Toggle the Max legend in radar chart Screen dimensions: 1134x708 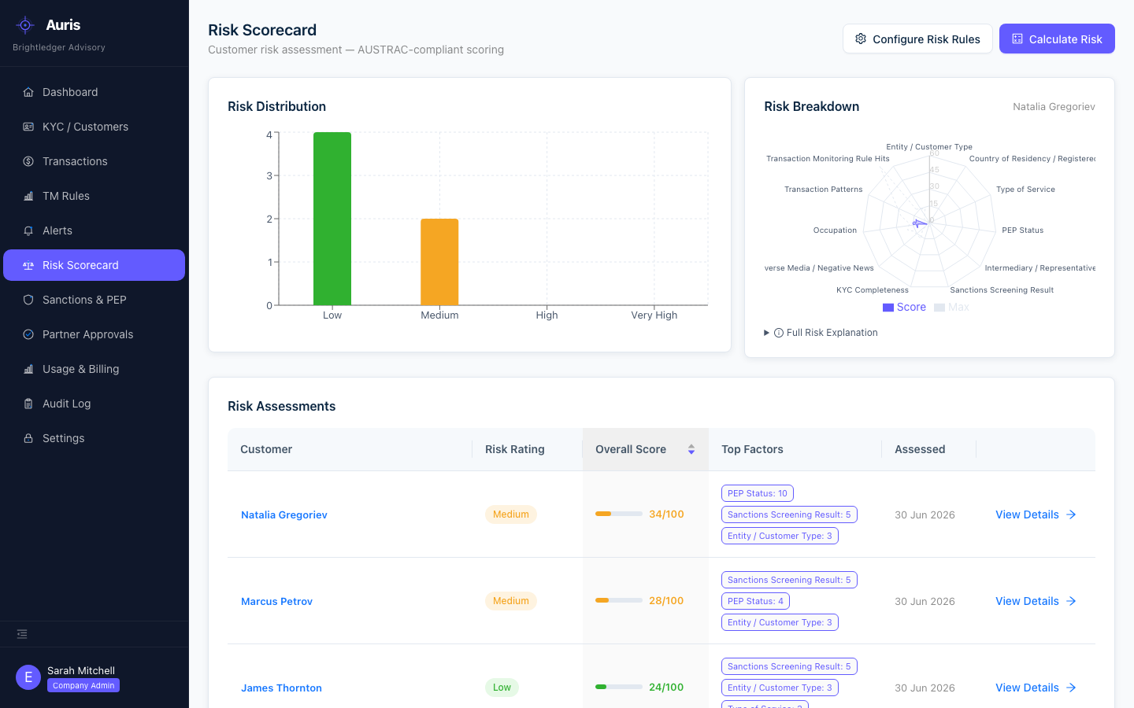click(x=951, y=308)
